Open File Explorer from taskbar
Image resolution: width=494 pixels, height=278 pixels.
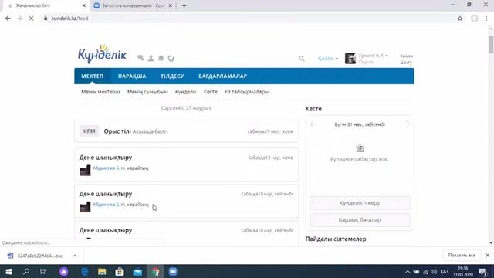click(102, 271)
